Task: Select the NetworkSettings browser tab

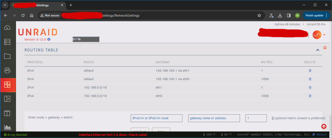Action: (38, 5)
